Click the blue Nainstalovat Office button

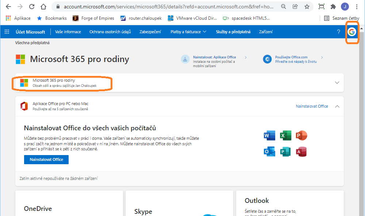46,159
